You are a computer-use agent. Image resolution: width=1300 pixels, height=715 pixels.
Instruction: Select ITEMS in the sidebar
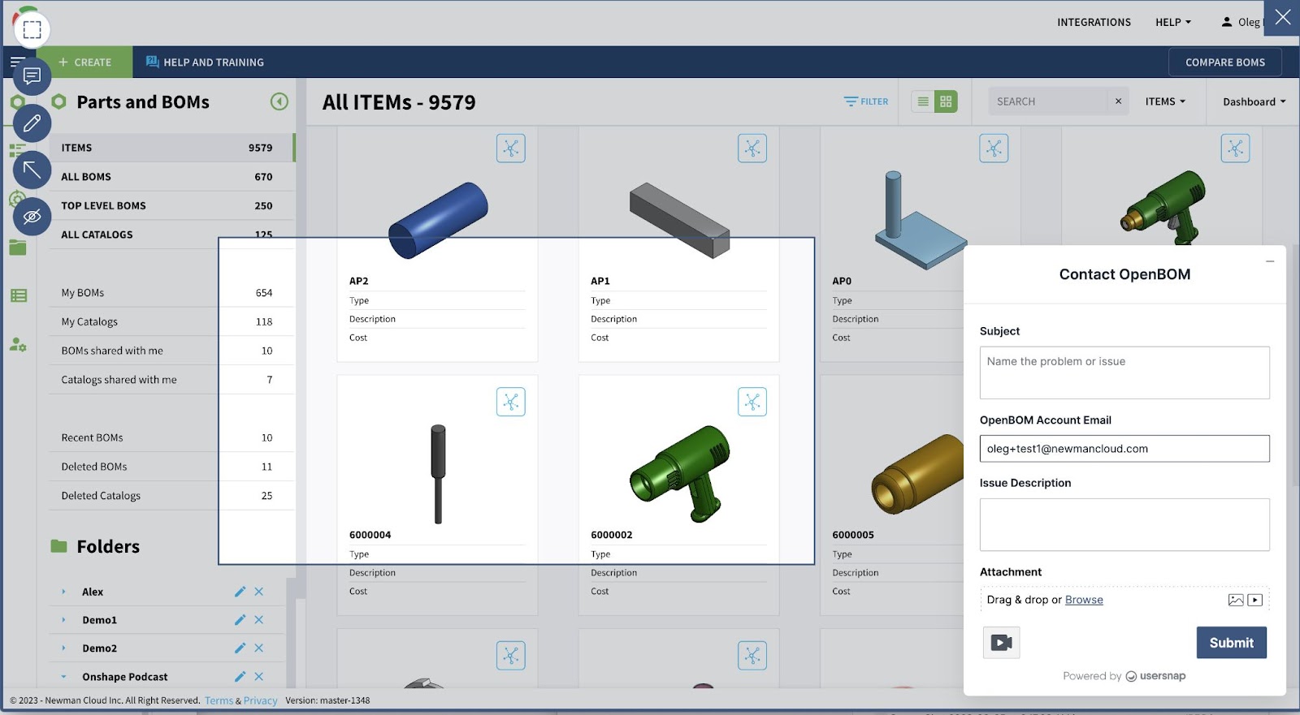coord(171,148)
